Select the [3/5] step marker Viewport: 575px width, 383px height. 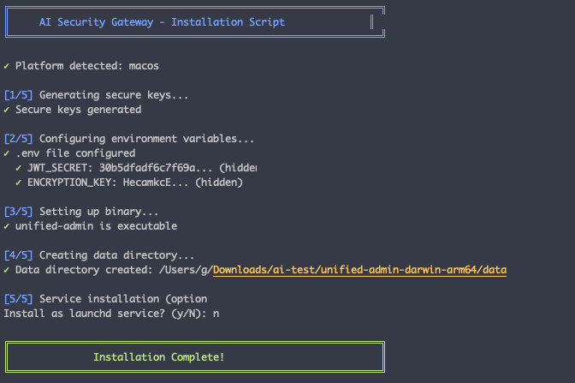[x=19, y=212]
